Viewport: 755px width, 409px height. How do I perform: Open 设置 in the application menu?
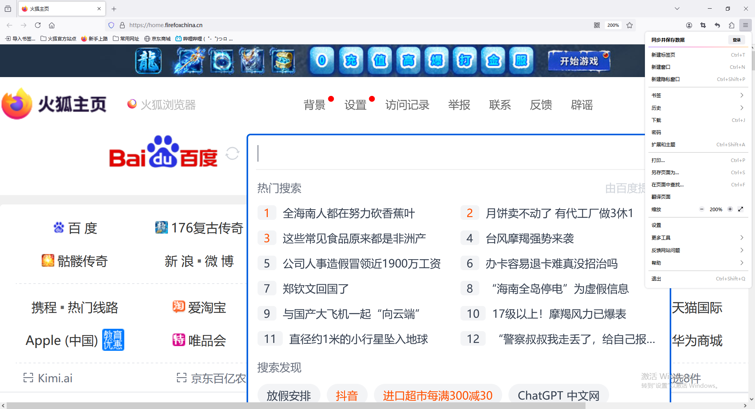point(698,225)
